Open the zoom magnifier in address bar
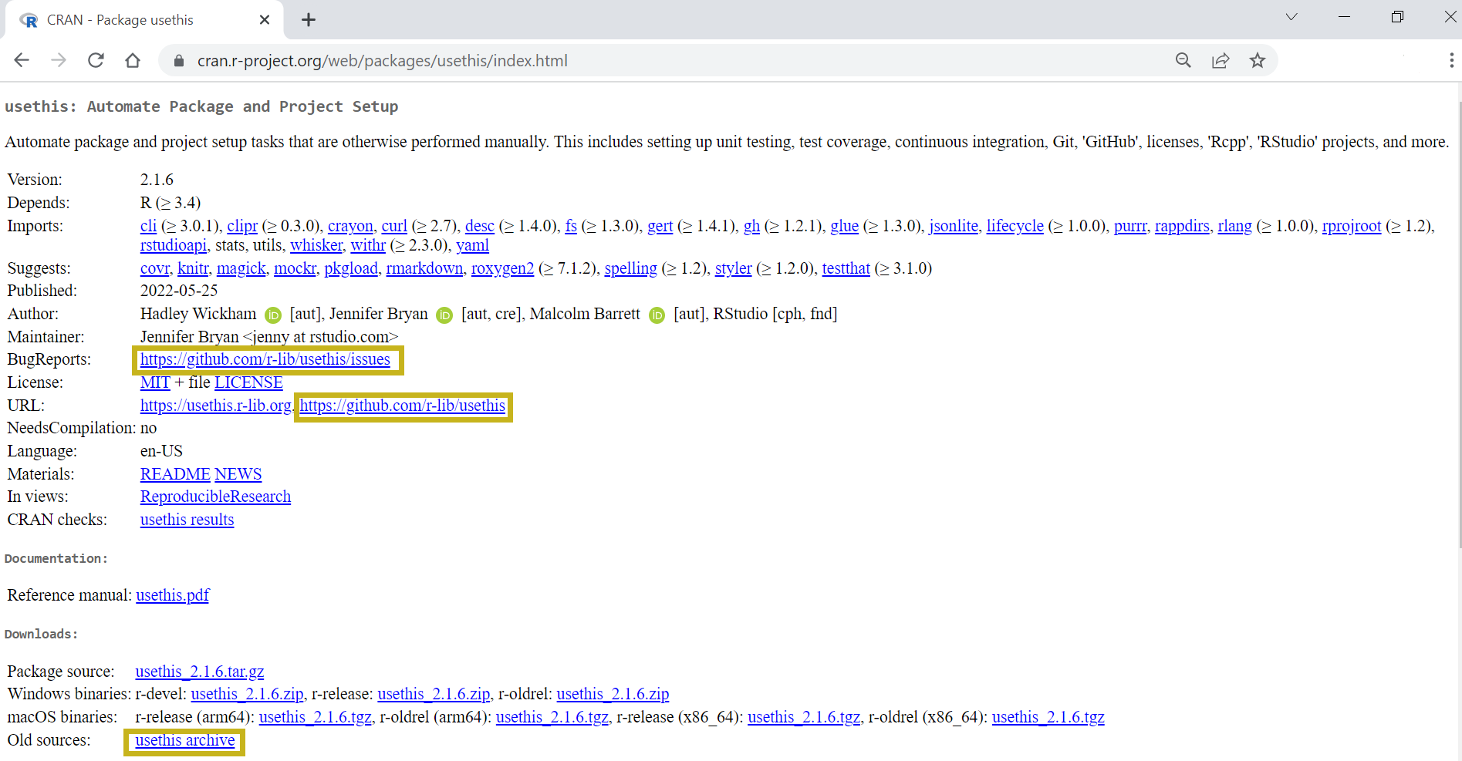Viewport: 1462px width, 761px height. click(x=1183, y=60)
